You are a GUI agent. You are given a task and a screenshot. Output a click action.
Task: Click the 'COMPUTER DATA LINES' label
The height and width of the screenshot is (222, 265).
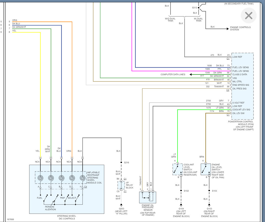click(173, 74)
